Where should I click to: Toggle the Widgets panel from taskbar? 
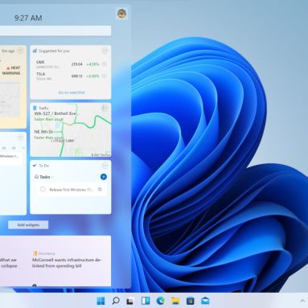click(x=146, y=301)
